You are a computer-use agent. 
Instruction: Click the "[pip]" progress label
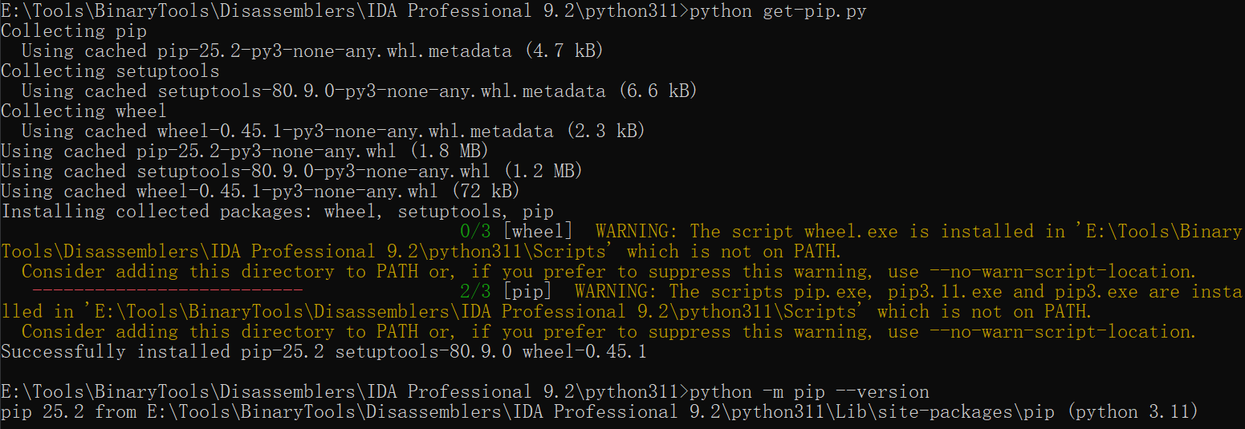[527, 291]
